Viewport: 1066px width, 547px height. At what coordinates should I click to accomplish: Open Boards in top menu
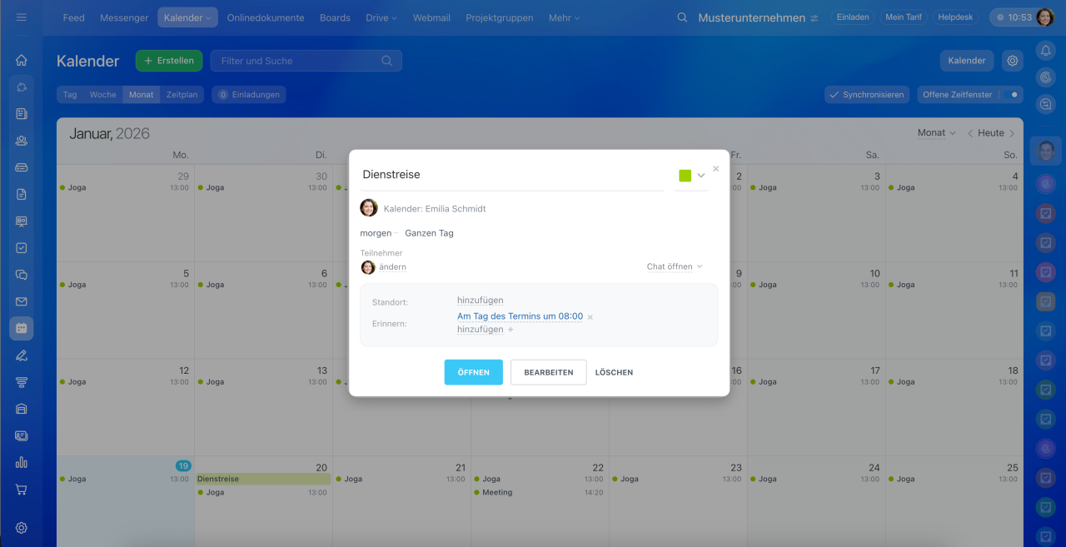335,17
